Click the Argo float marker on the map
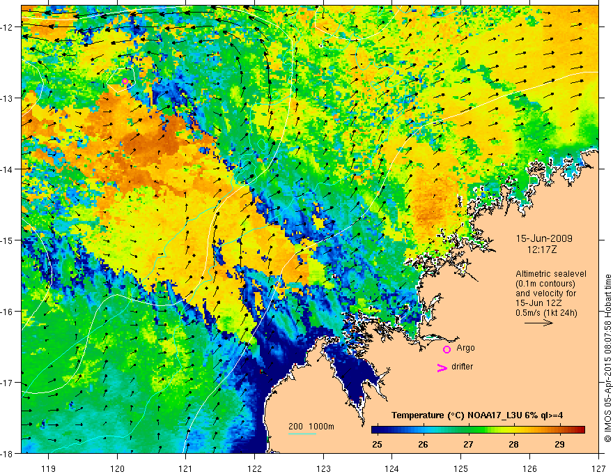 pyautogui.click(x=125, y=82)
